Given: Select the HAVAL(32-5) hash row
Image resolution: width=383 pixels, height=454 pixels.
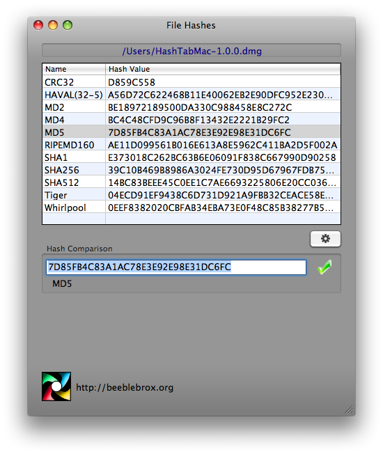Looking at the screenshot, I should click(191, 95).
